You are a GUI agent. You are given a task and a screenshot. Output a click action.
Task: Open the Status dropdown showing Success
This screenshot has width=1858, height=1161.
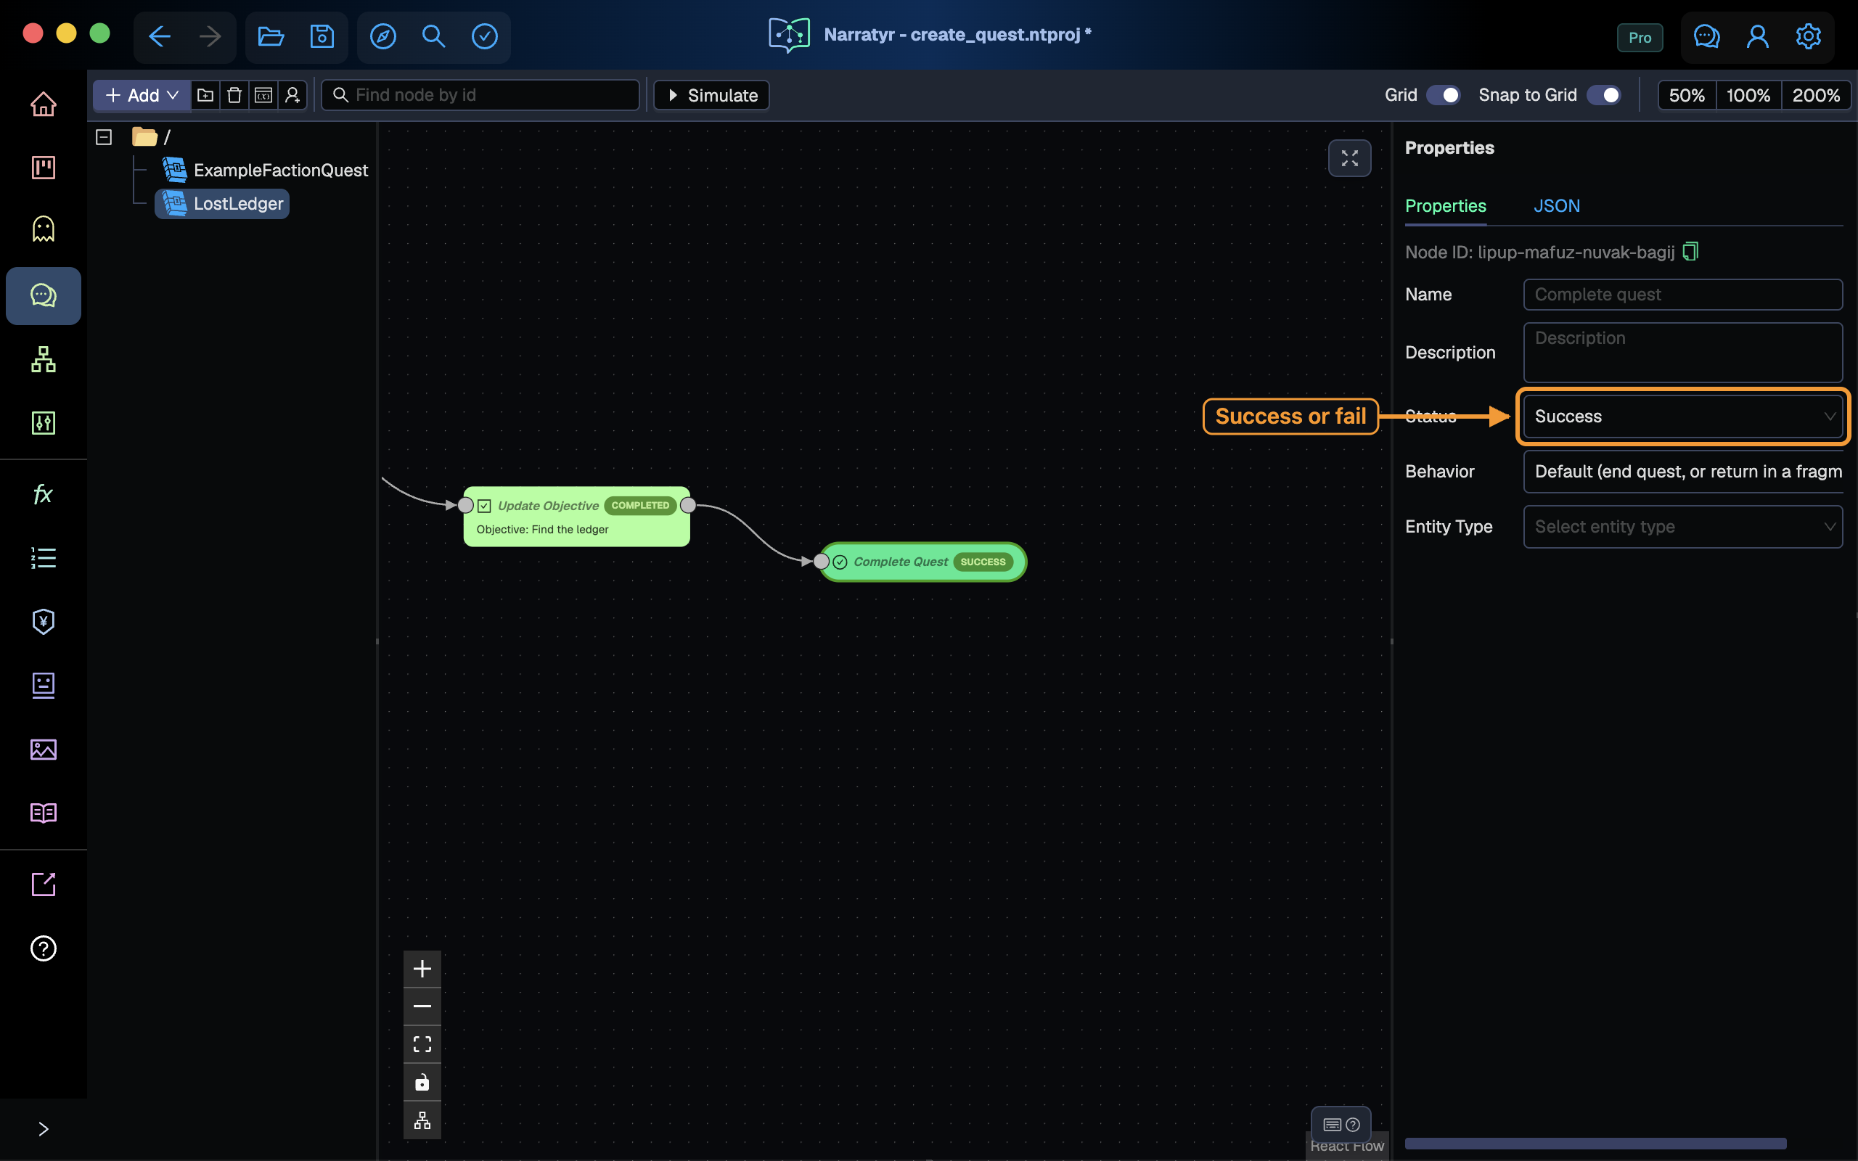[1682, 417]
